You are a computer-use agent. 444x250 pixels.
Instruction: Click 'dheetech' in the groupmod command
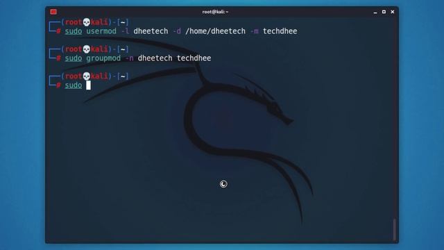(x=155, y=58)
